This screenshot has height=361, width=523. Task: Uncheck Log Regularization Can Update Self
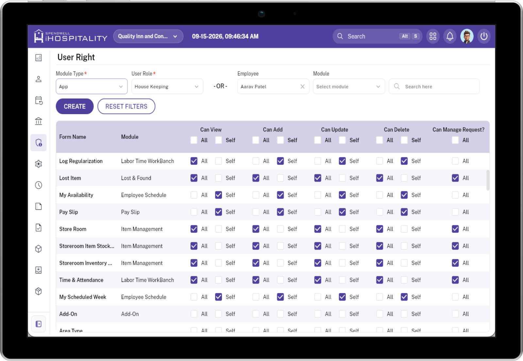(342, 161)
